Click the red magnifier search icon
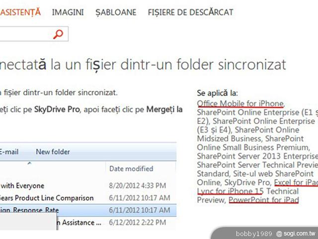The image size is (318, 239). 58,34
